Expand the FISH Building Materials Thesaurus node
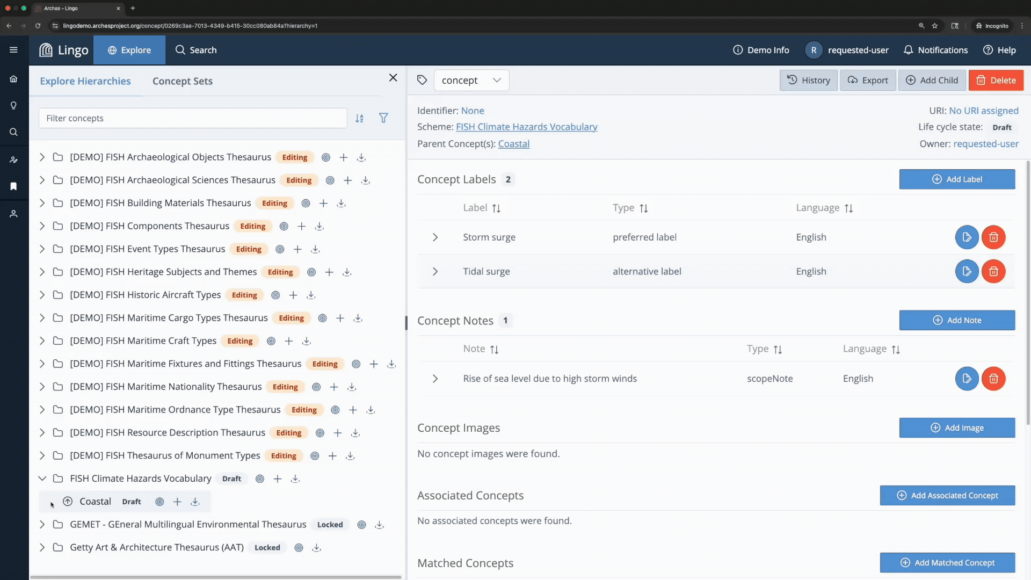1031x580 pixels. (42, 203)
